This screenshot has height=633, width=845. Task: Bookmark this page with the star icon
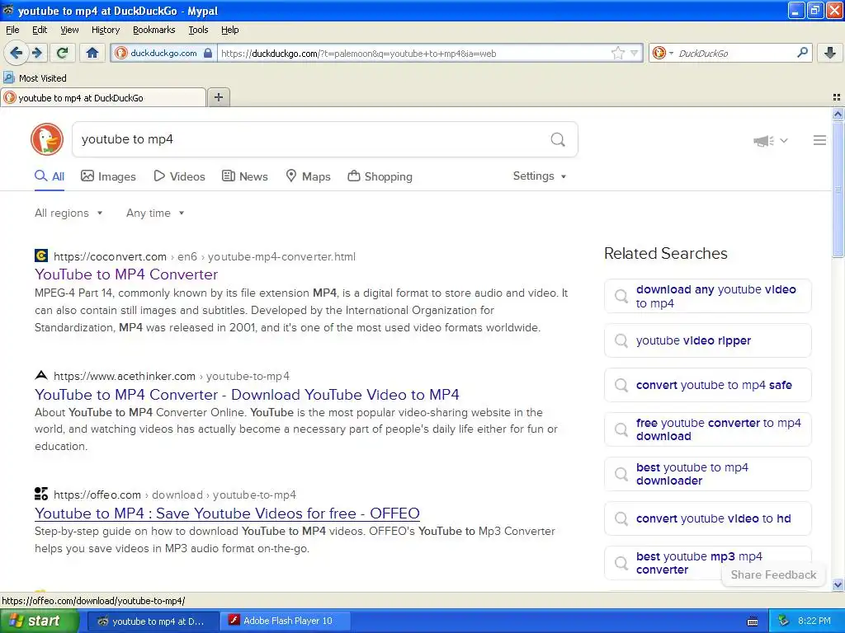pyautogui.click(x=617, y=53)
